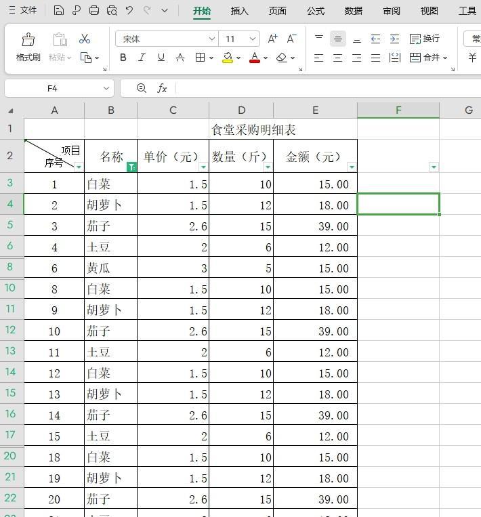Center text horizontally
The height and width of the screenshot is (517, 481).
coord(338,58)
